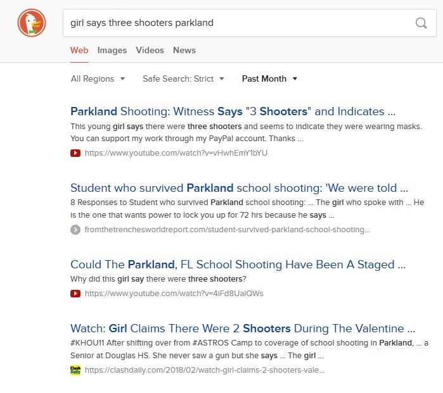Screen dimensions: 443x393
Task: Click the youtube.com/watch?v=vHwhEmY1bYU URL
Action: (176, 153)
